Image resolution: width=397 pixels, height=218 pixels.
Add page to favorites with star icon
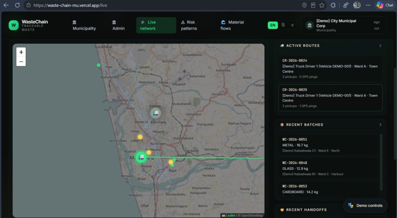pos(322,5)
